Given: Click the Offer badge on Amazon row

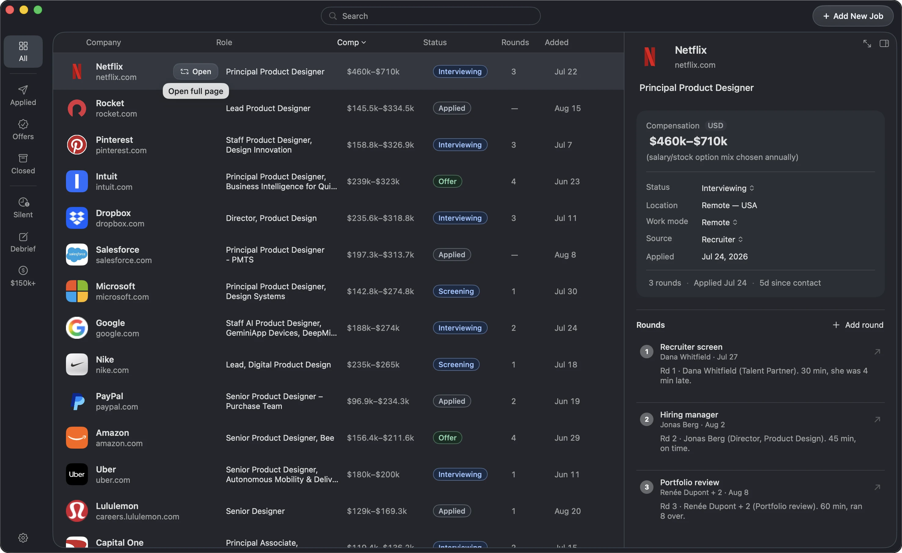Looking at the screenshot, I should (447, 438).
